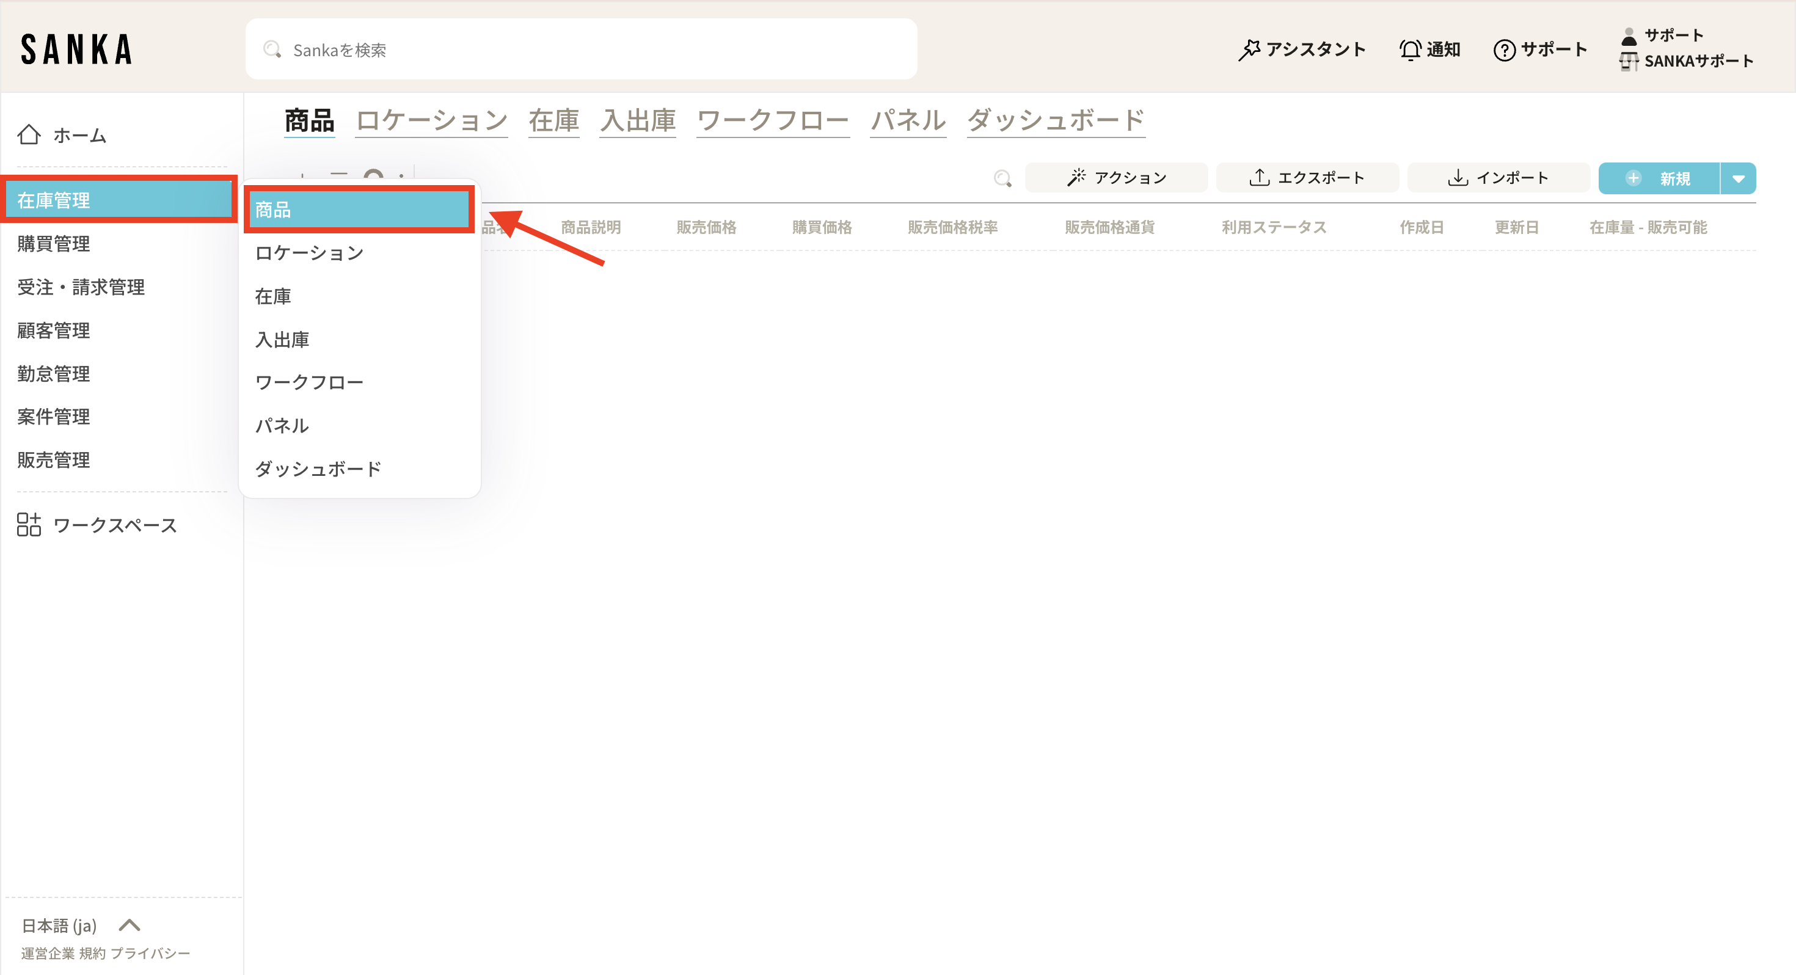
Task: Switch to the ダッシュボード tab
Action: [1055, 121]
